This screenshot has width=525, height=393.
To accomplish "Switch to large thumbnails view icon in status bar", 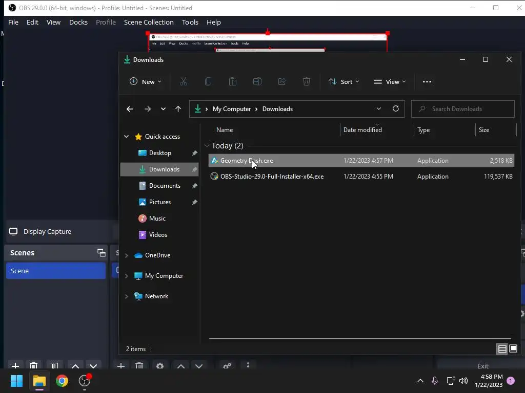I will tap(513, 349).
